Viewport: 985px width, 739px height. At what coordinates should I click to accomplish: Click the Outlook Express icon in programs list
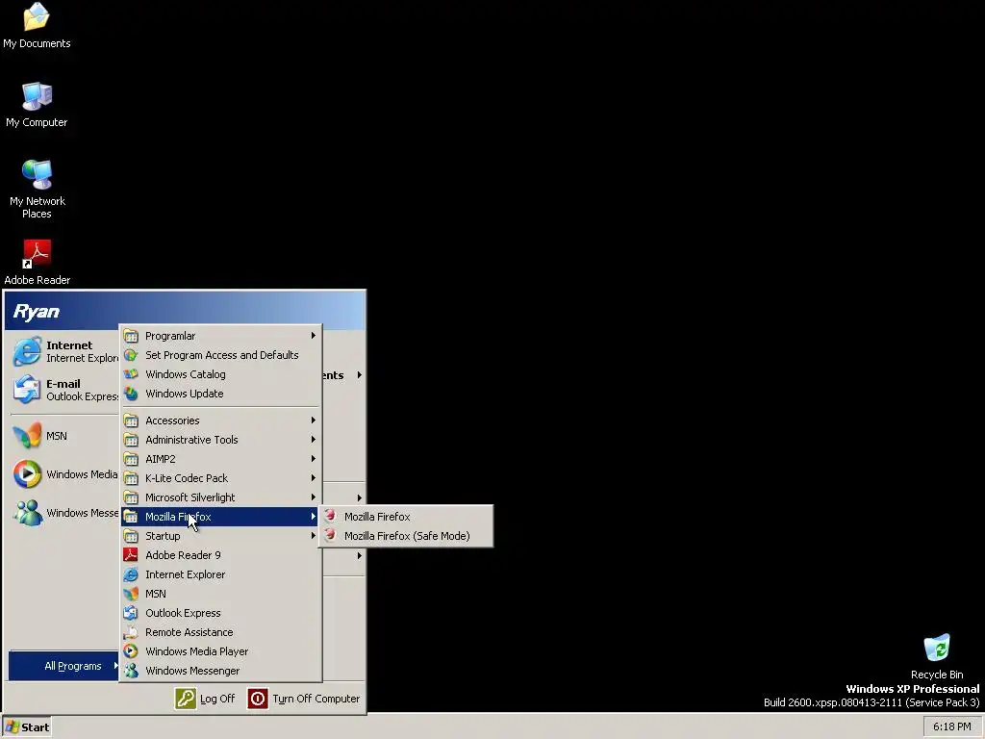131,613
